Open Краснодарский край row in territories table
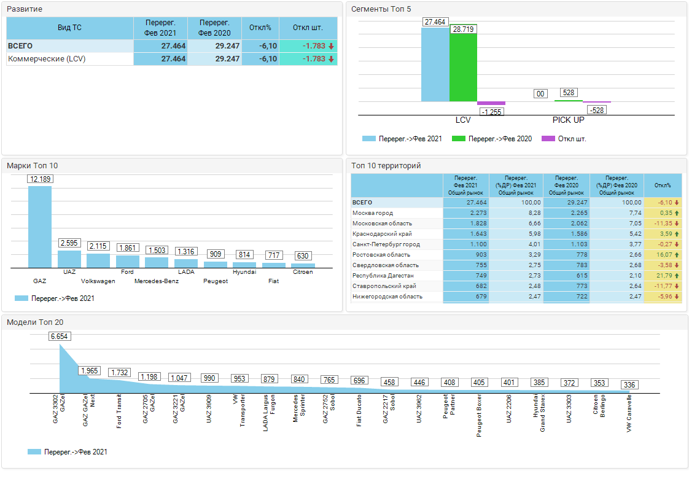Viewport: 689px width, 487px height. tap(382, 234)
